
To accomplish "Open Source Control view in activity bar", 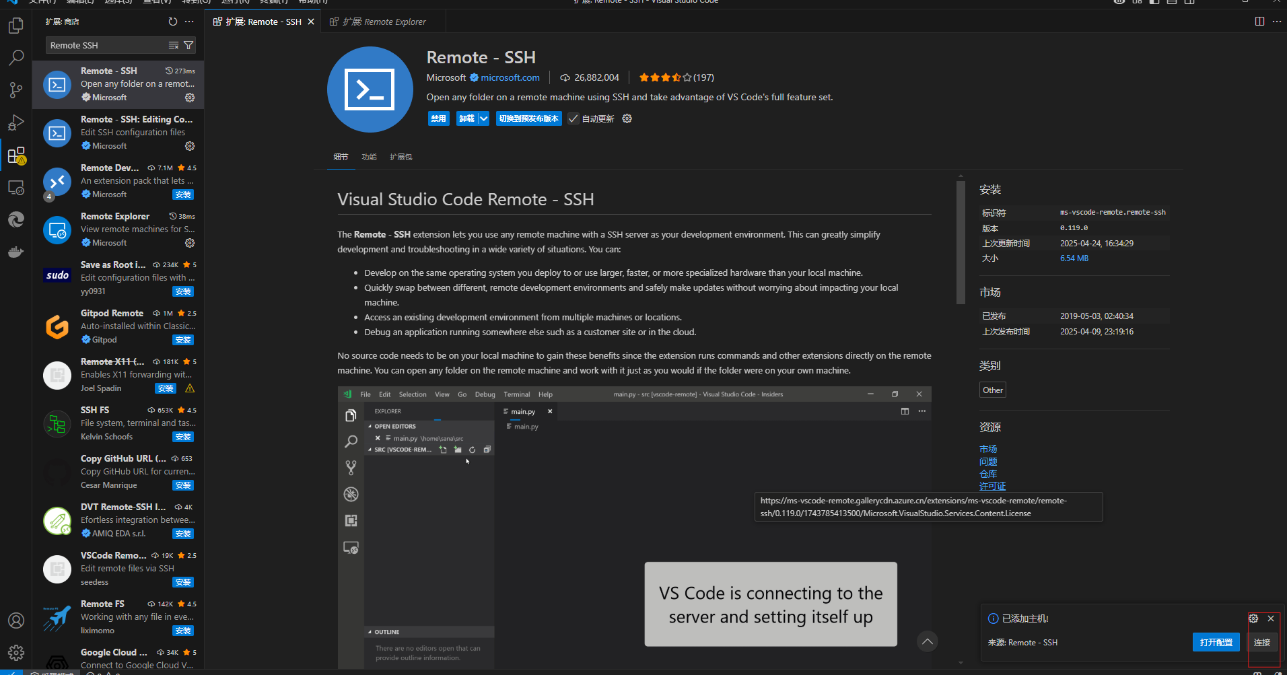I will [16, 90].
